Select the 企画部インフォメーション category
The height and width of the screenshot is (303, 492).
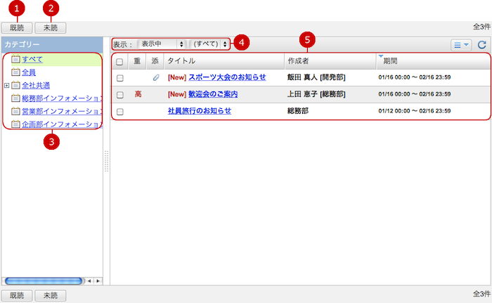[62, 124]
